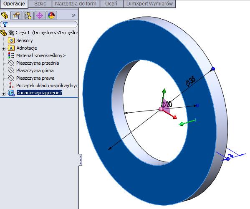Click the 3 mm thickness dimension
The width and height of the screenshot is (250, 209).
[231, 155]
